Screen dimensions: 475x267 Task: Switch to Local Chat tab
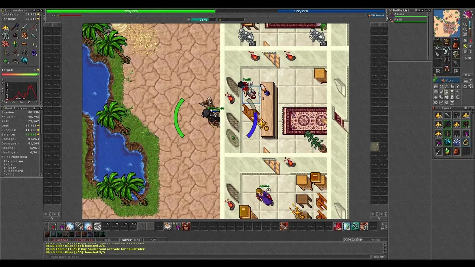(x=59, y=240)
